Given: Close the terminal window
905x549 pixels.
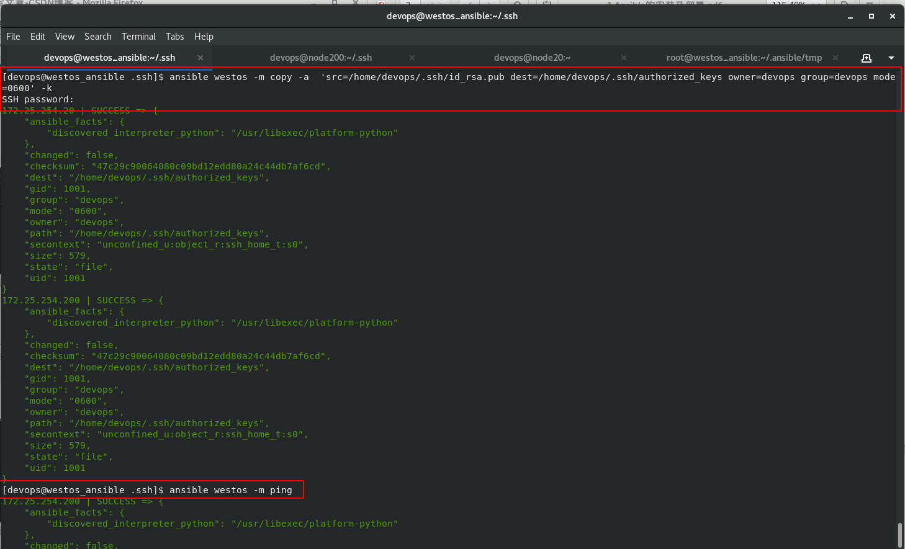Looking at the screenshot, I should click(893, 16).
